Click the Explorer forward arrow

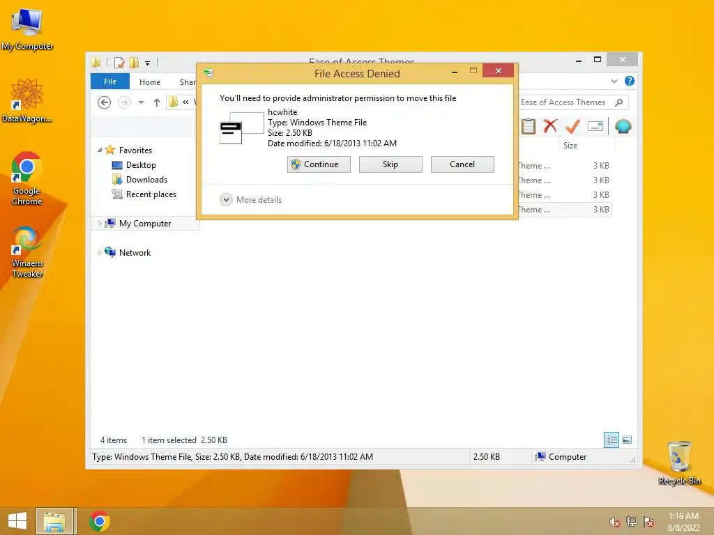[124, 102]
